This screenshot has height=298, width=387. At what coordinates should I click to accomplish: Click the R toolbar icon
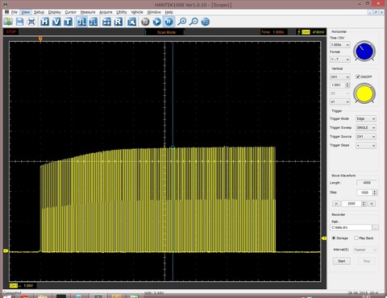click(x=119, y=22)
